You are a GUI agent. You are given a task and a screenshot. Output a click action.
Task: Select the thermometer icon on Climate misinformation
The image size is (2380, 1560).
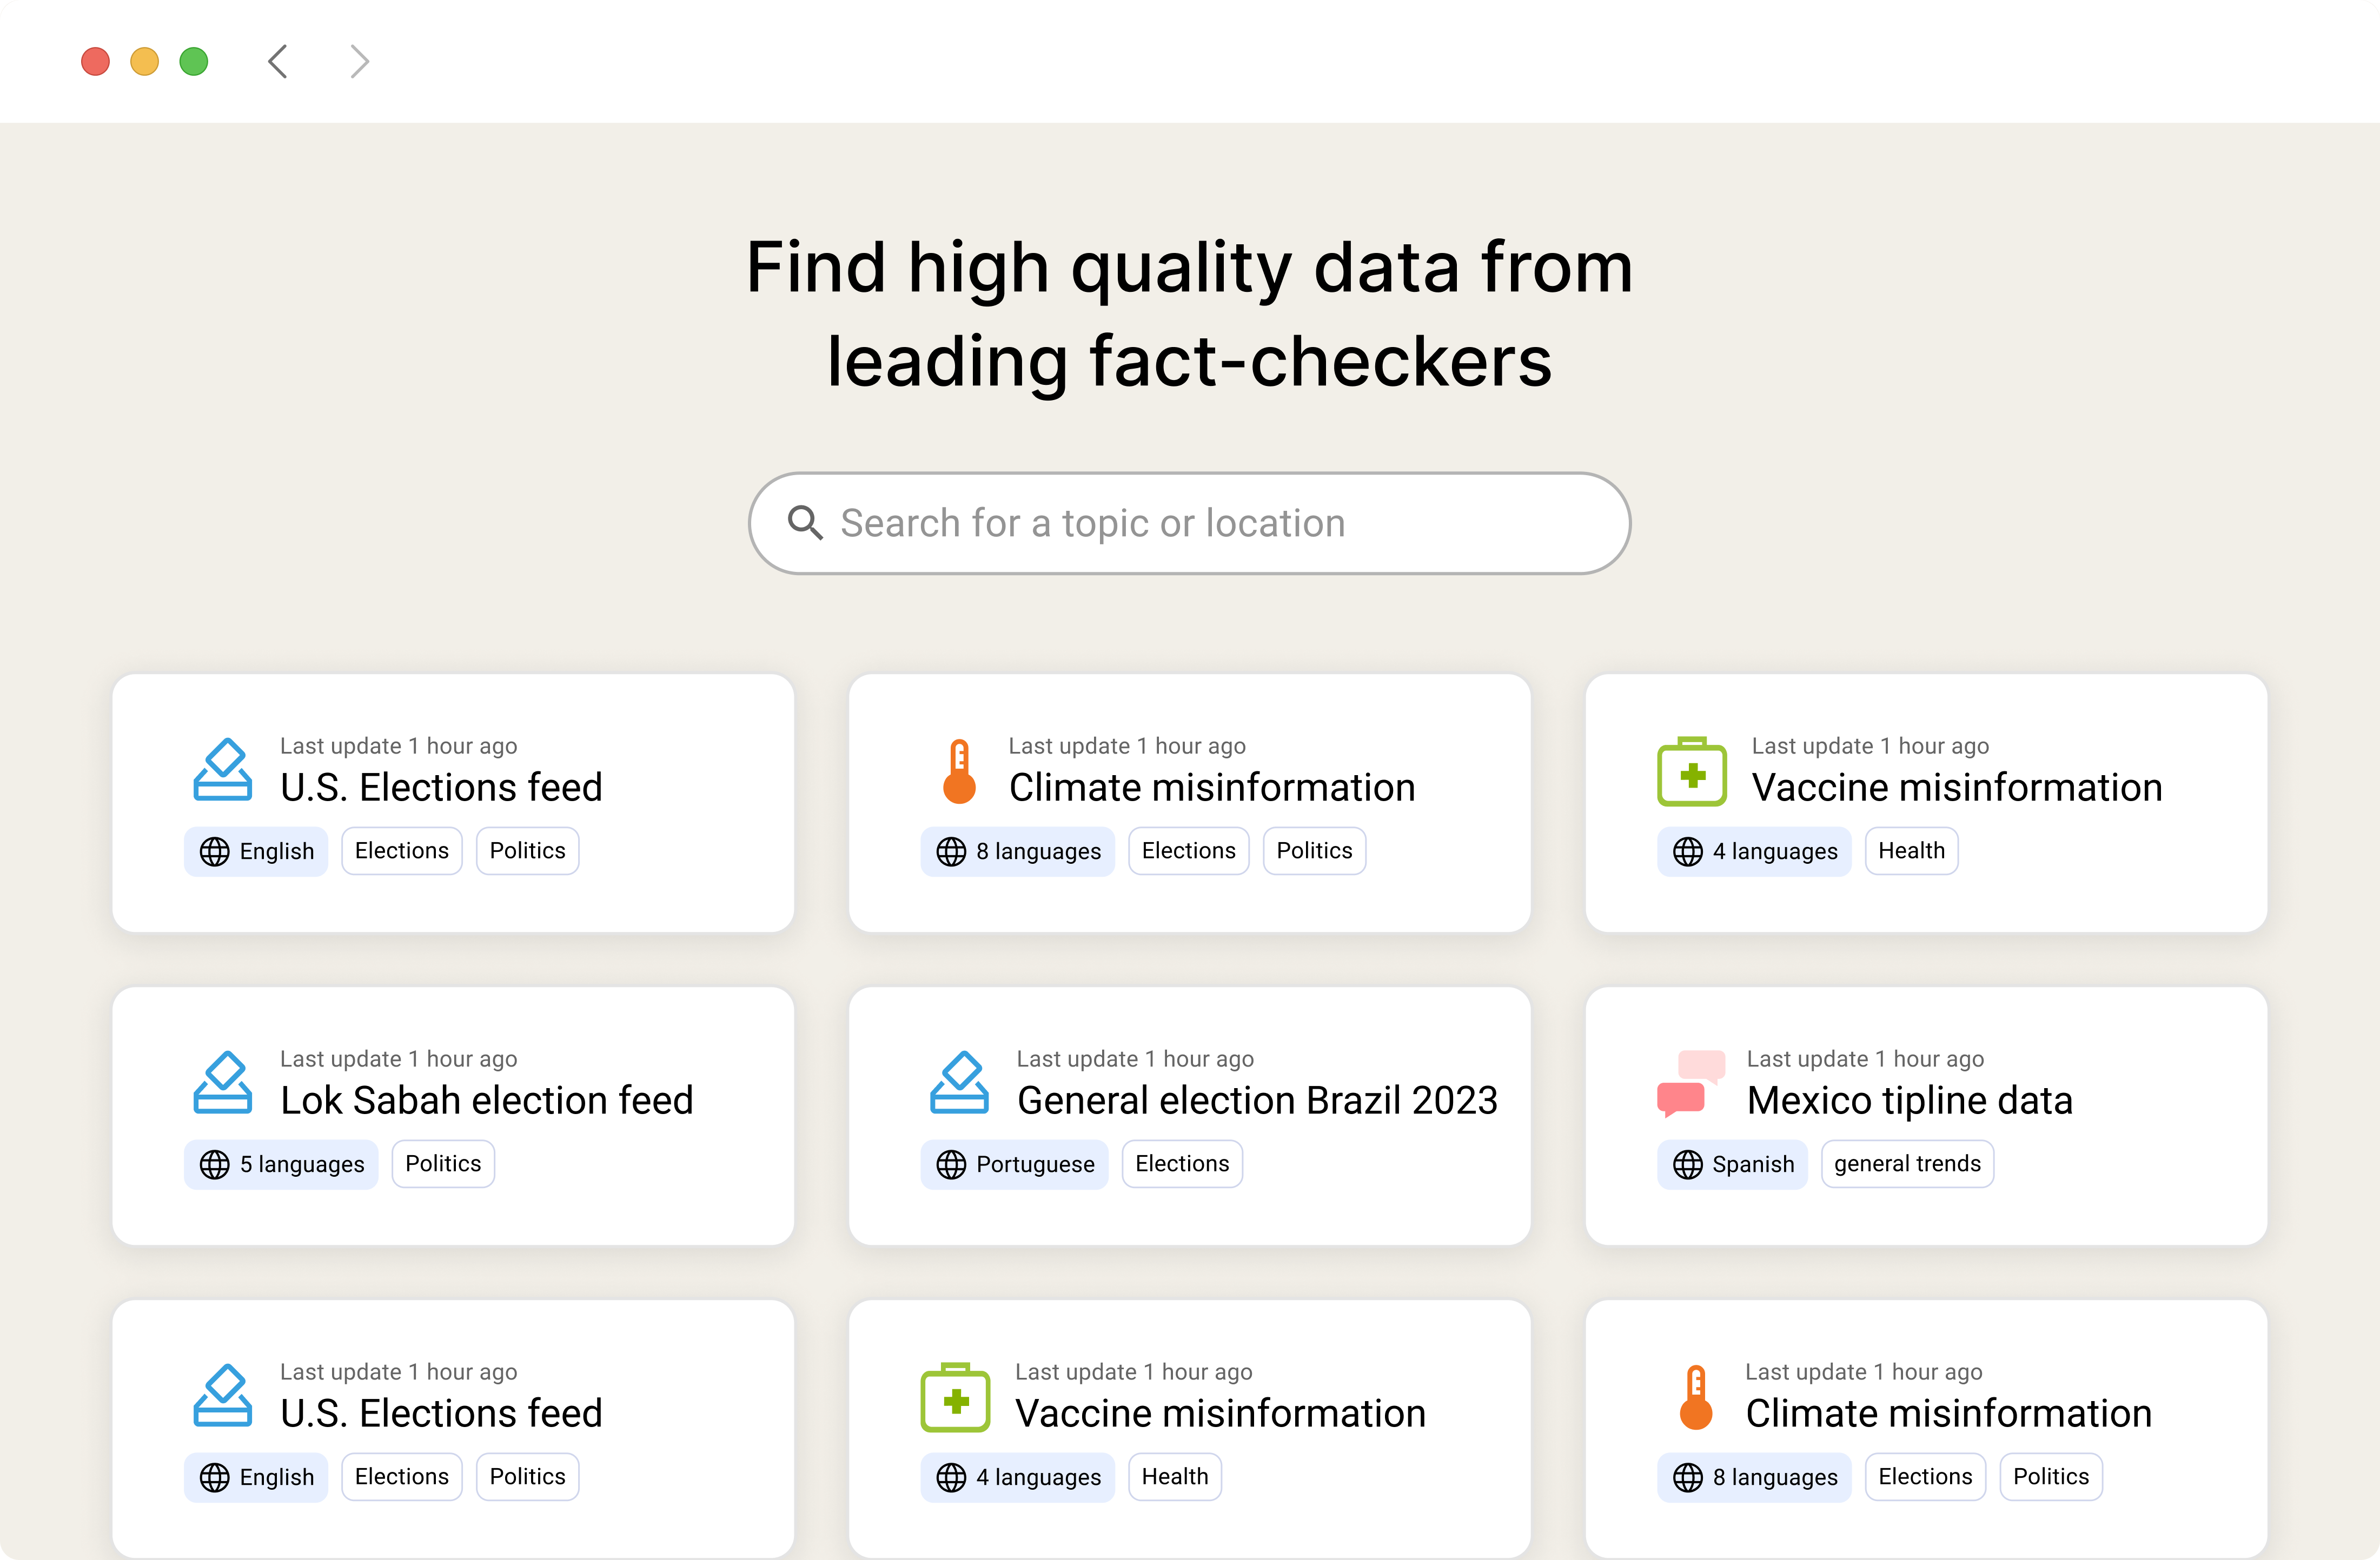click(x=959, y=770)
